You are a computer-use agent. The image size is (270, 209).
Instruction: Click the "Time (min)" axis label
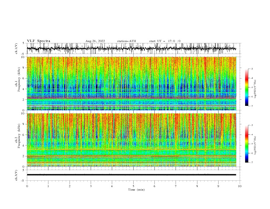click(x=136, y=190)
